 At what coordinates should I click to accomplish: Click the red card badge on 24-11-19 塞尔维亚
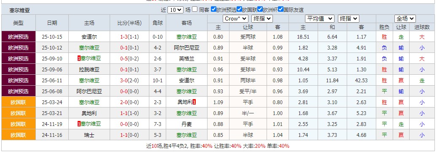pos(79,124)
